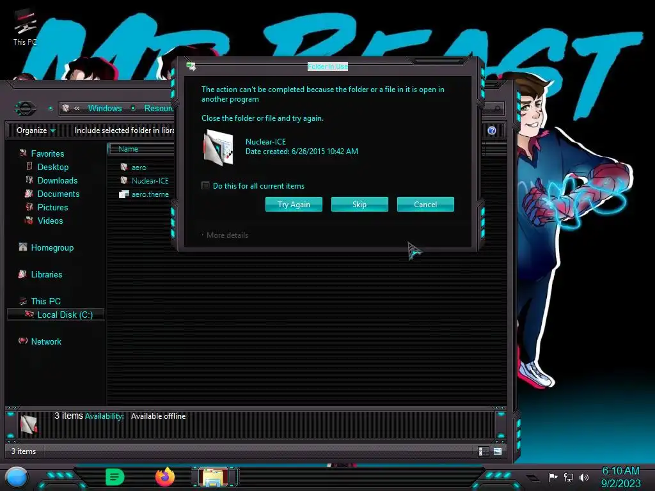Click the aero folder icon
Screen dimensions: 655x491
[x=124, y=167]
